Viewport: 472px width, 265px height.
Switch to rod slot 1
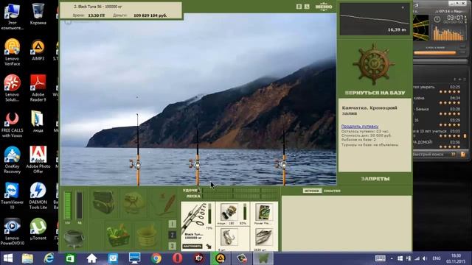click(172, 224)
